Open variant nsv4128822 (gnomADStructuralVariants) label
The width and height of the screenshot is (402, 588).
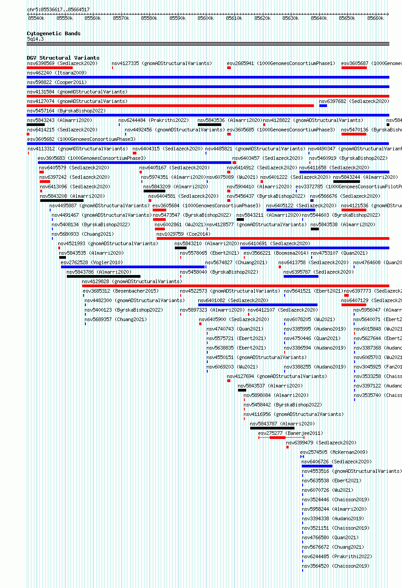click(313, 121)
